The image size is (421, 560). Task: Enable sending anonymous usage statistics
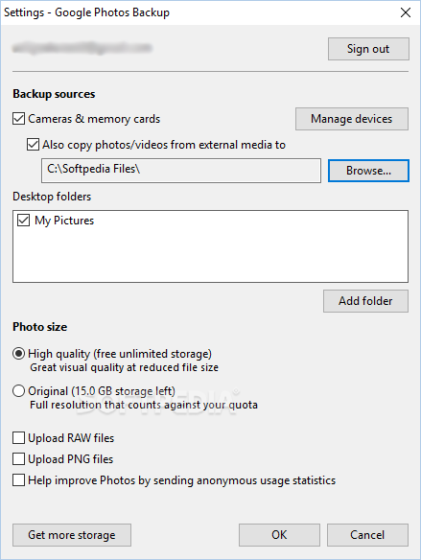(x=18, y=480)
